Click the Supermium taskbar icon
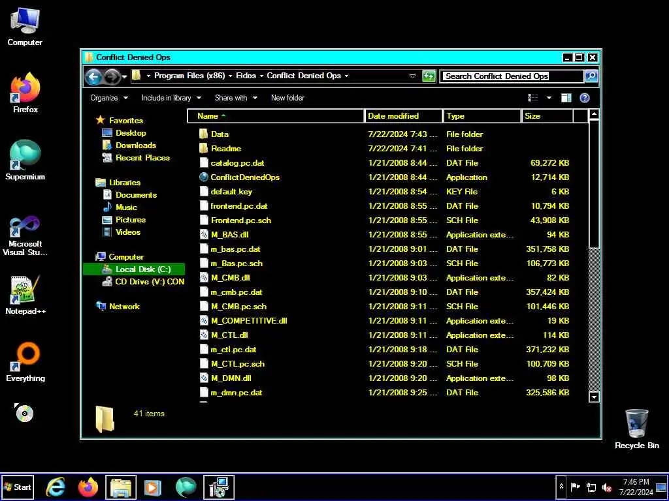The height and width of the screenshot is (501, 669). pyautogui.click(x=186, y=487)
